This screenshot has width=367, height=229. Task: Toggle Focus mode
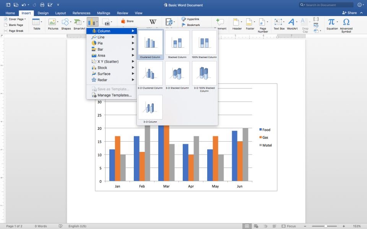[289, 226]
